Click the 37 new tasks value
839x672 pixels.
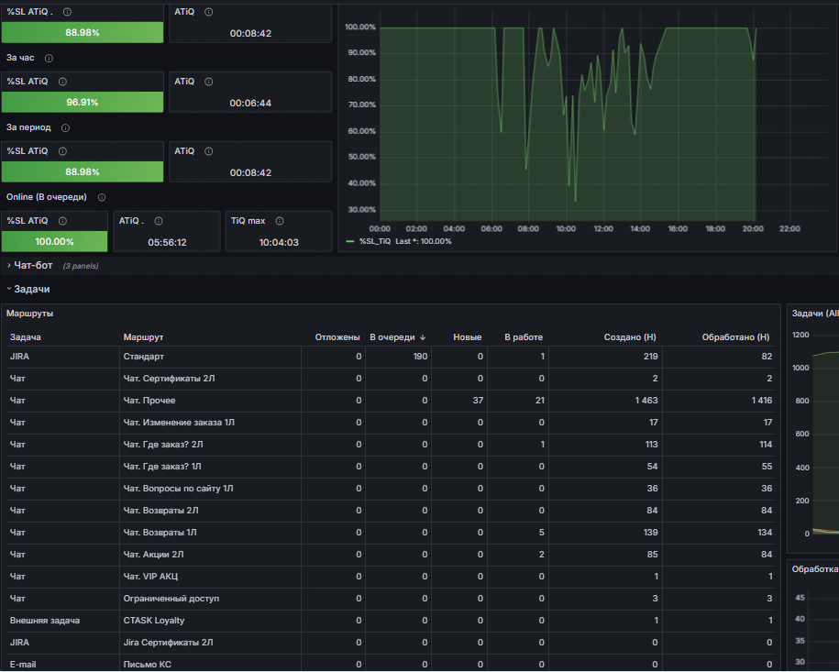[x=478, y=401]
